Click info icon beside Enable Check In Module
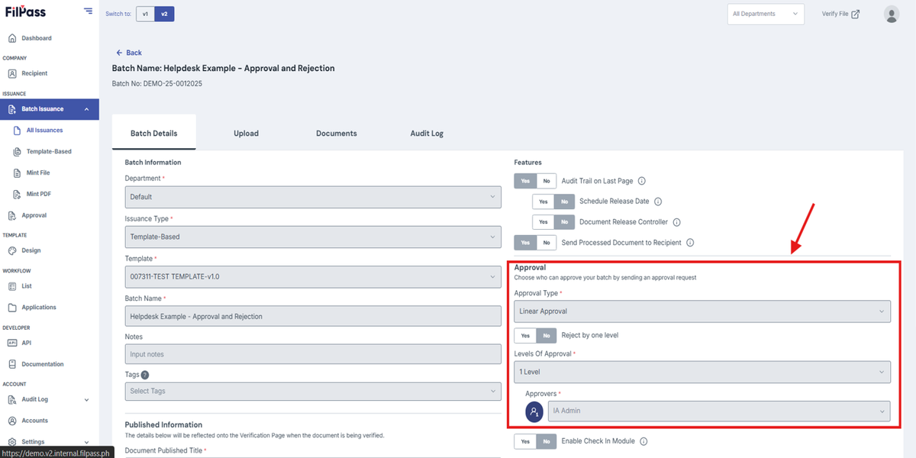 point(643,441)
